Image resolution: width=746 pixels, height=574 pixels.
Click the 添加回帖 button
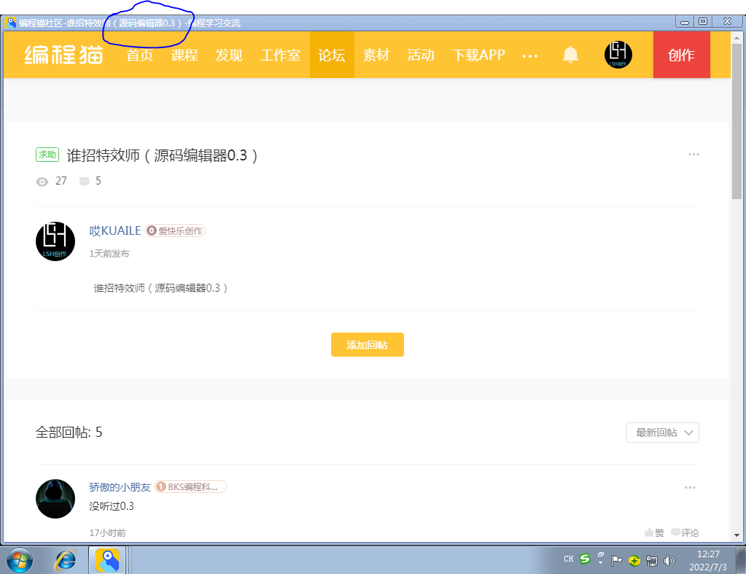pos(368,344)
